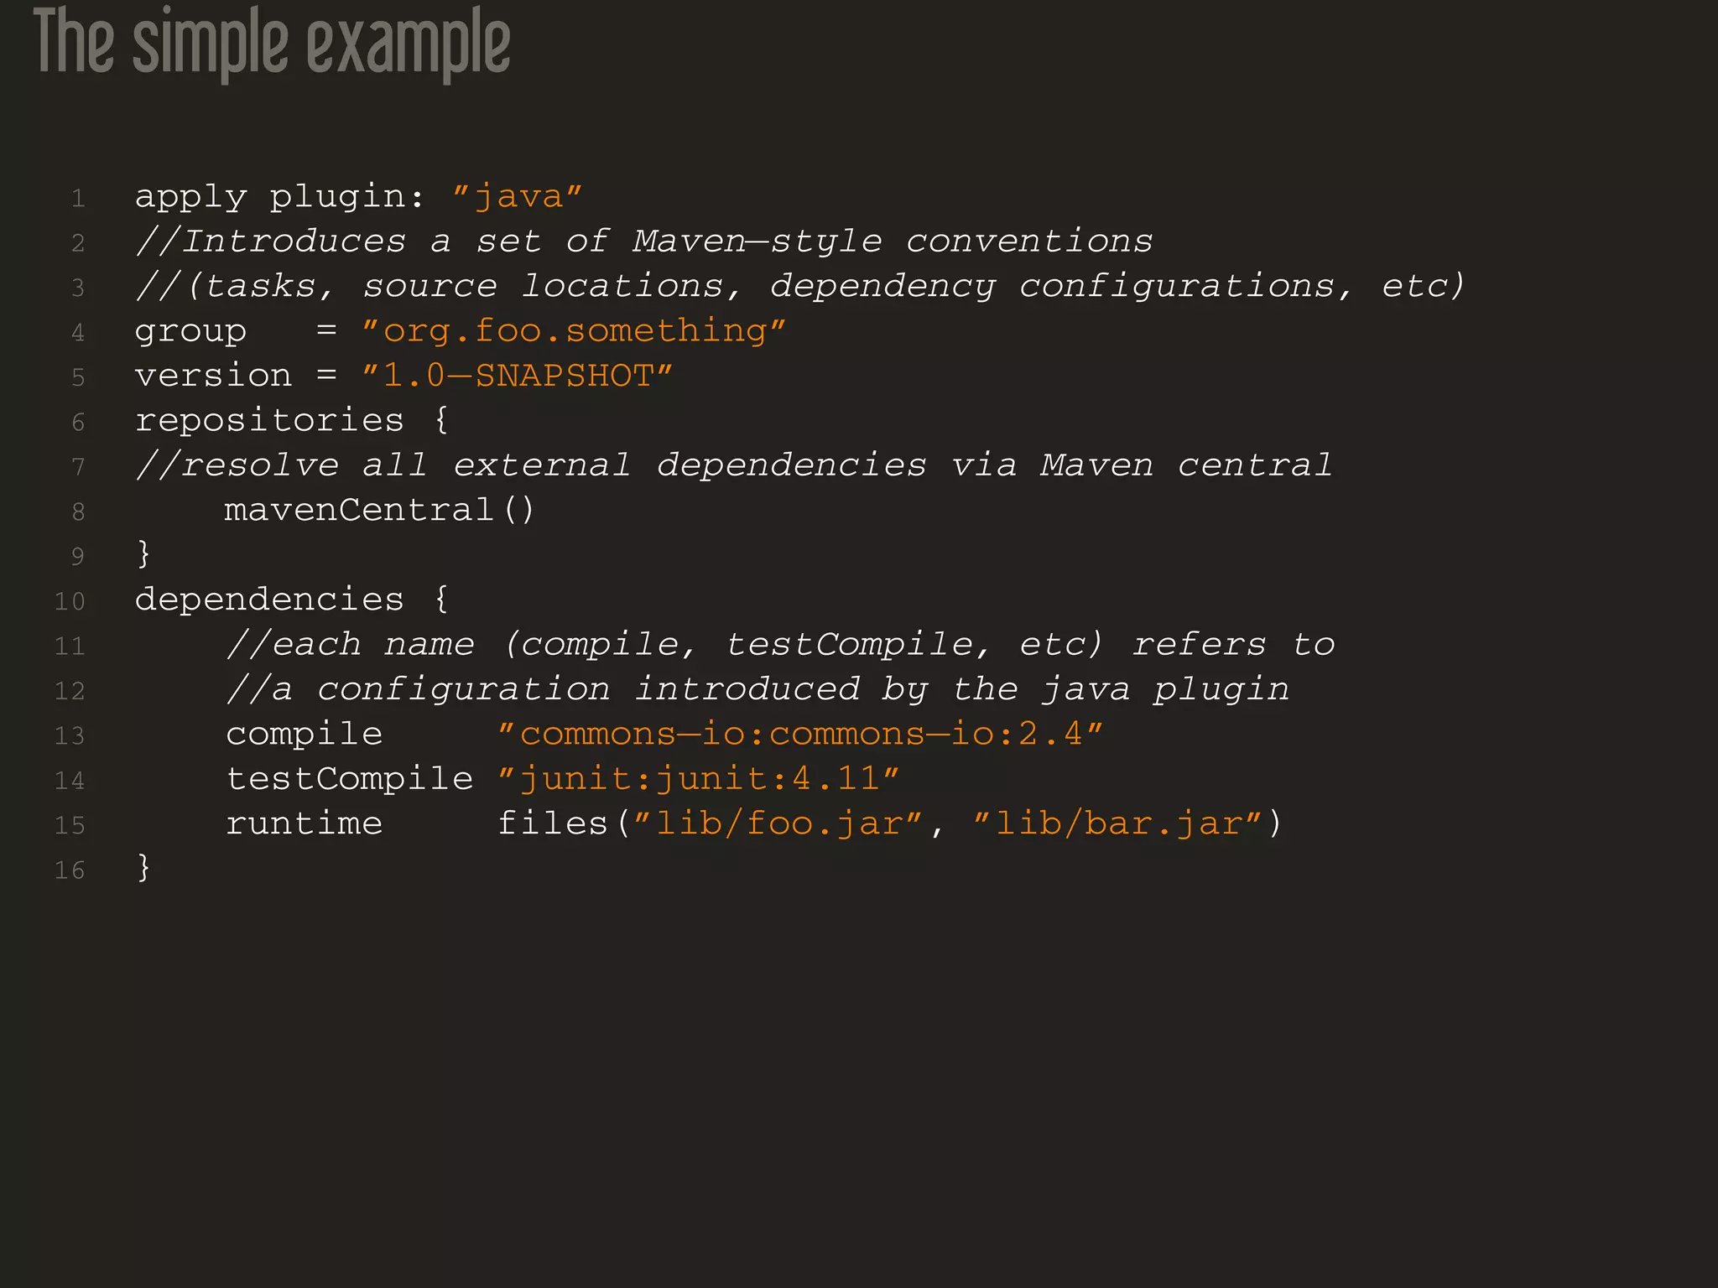Click line number 1 in the gutter

(x=78, y=199)
